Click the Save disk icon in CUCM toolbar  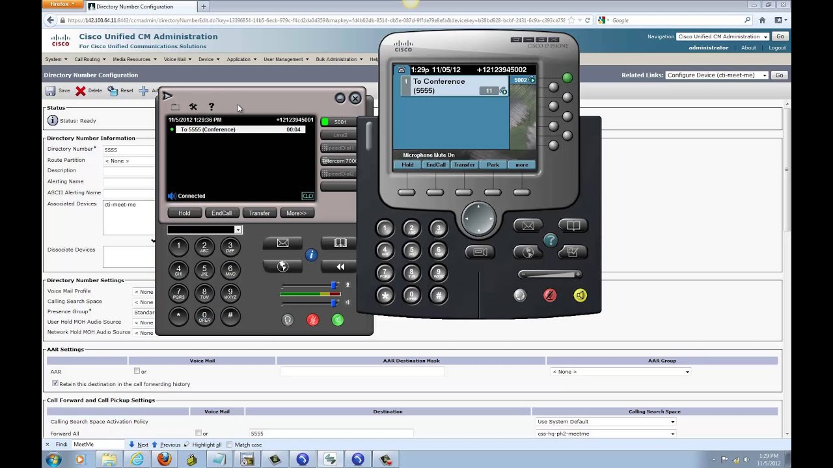tap(50, 91)
